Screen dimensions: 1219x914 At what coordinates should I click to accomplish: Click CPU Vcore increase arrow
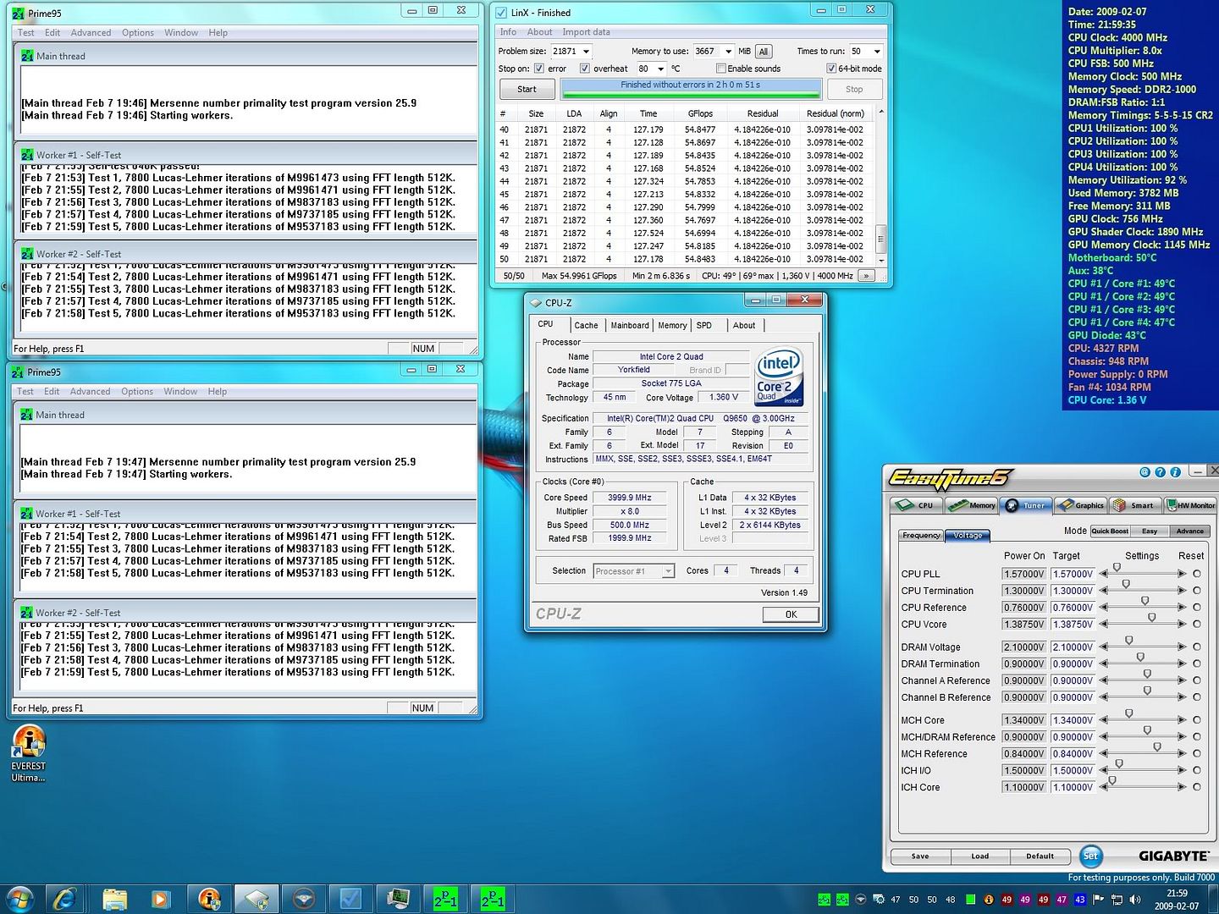point(1182,625)
